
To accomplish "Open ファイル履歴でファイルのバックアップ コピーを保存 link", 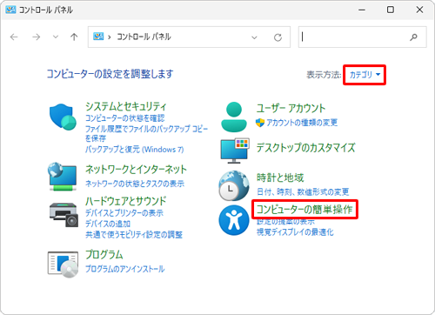I will coord(146,133).
